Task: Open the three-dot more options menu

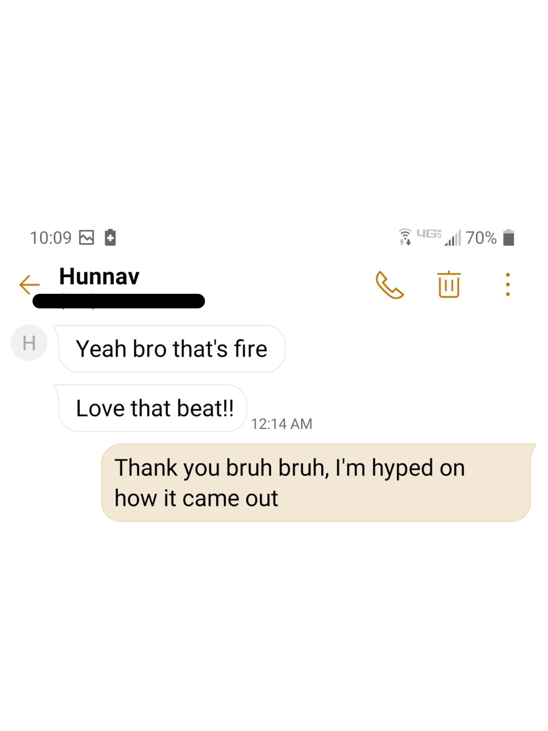Action: coord(508,285)
